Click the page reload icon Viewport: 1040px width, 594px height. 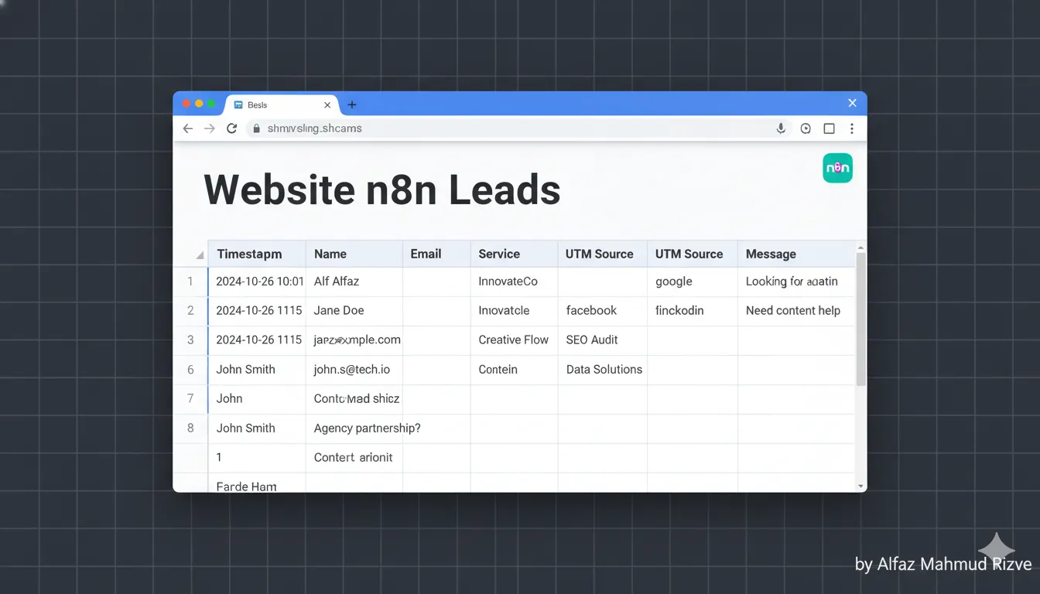click(x=231, y=128)
